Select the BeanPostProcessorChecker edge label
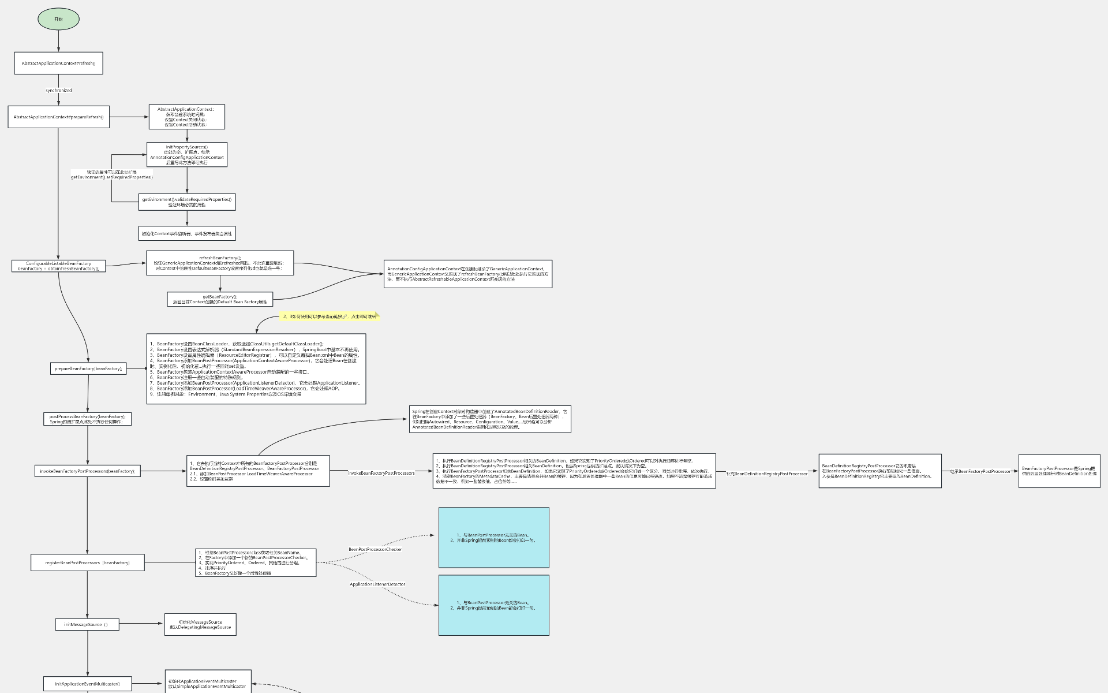 pyautogui.click(x=375, y=549)
